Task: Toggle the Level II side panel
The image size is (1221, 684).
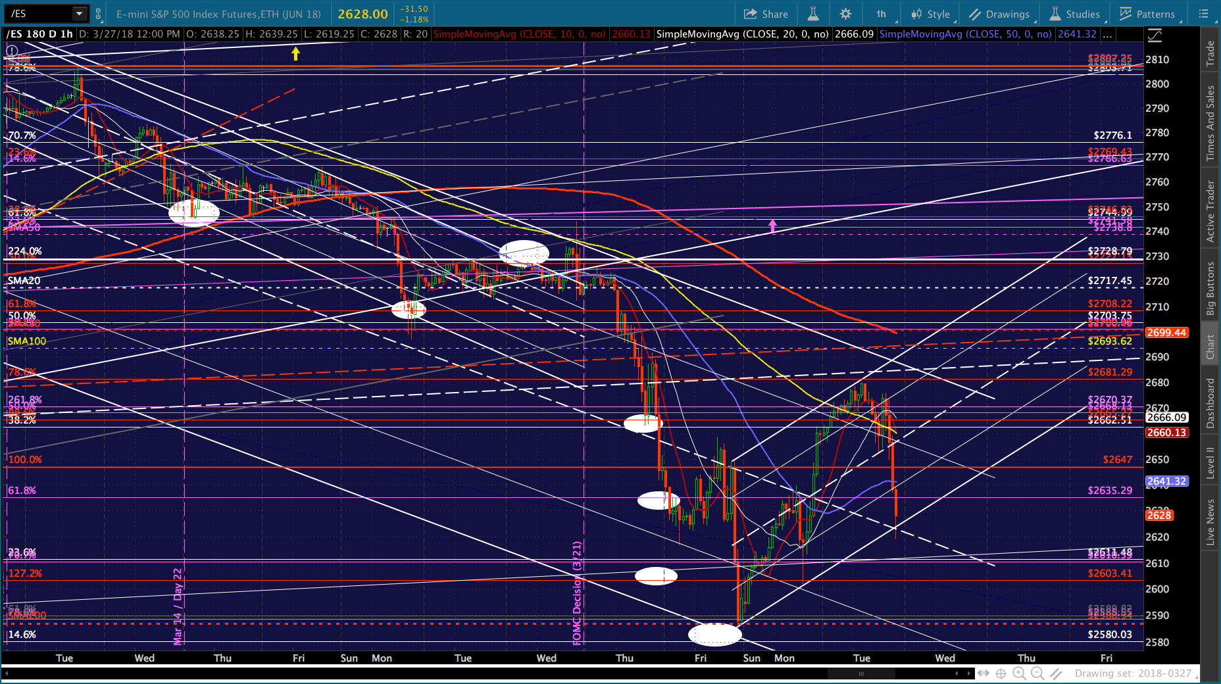Action: (1210, 463)
